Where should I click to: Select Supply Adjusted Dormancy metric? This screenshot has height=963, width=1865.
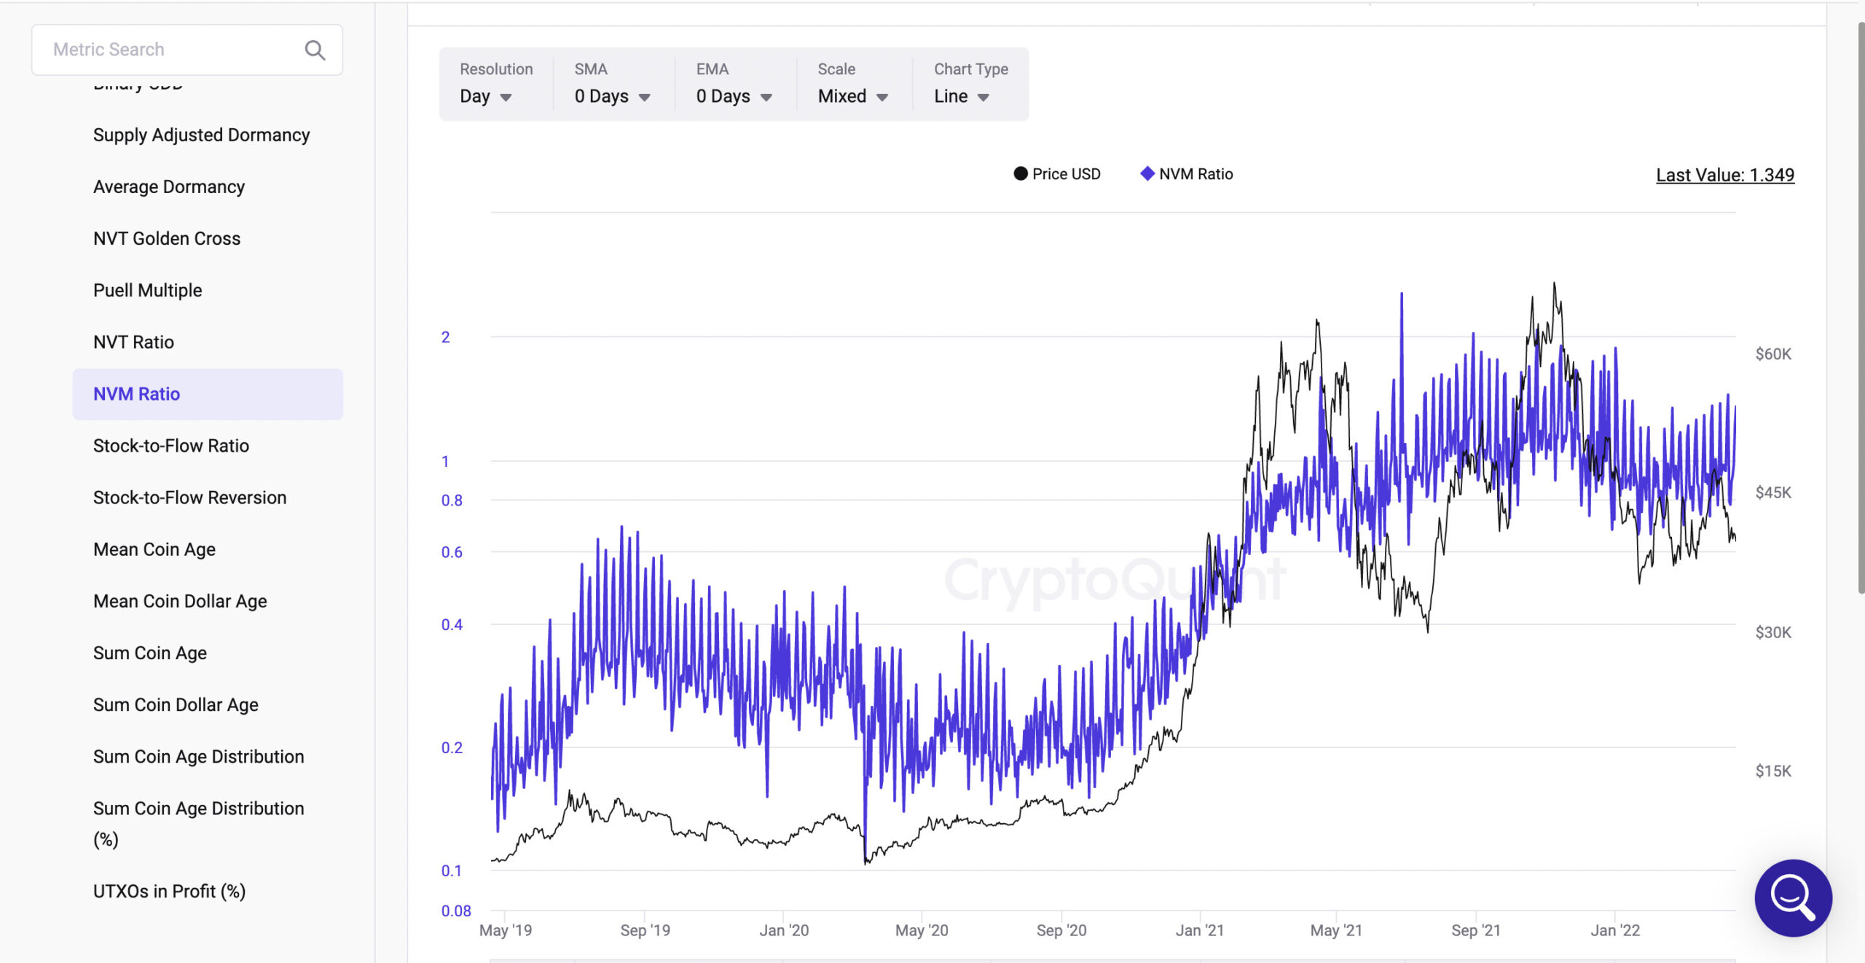coord(202,135)
